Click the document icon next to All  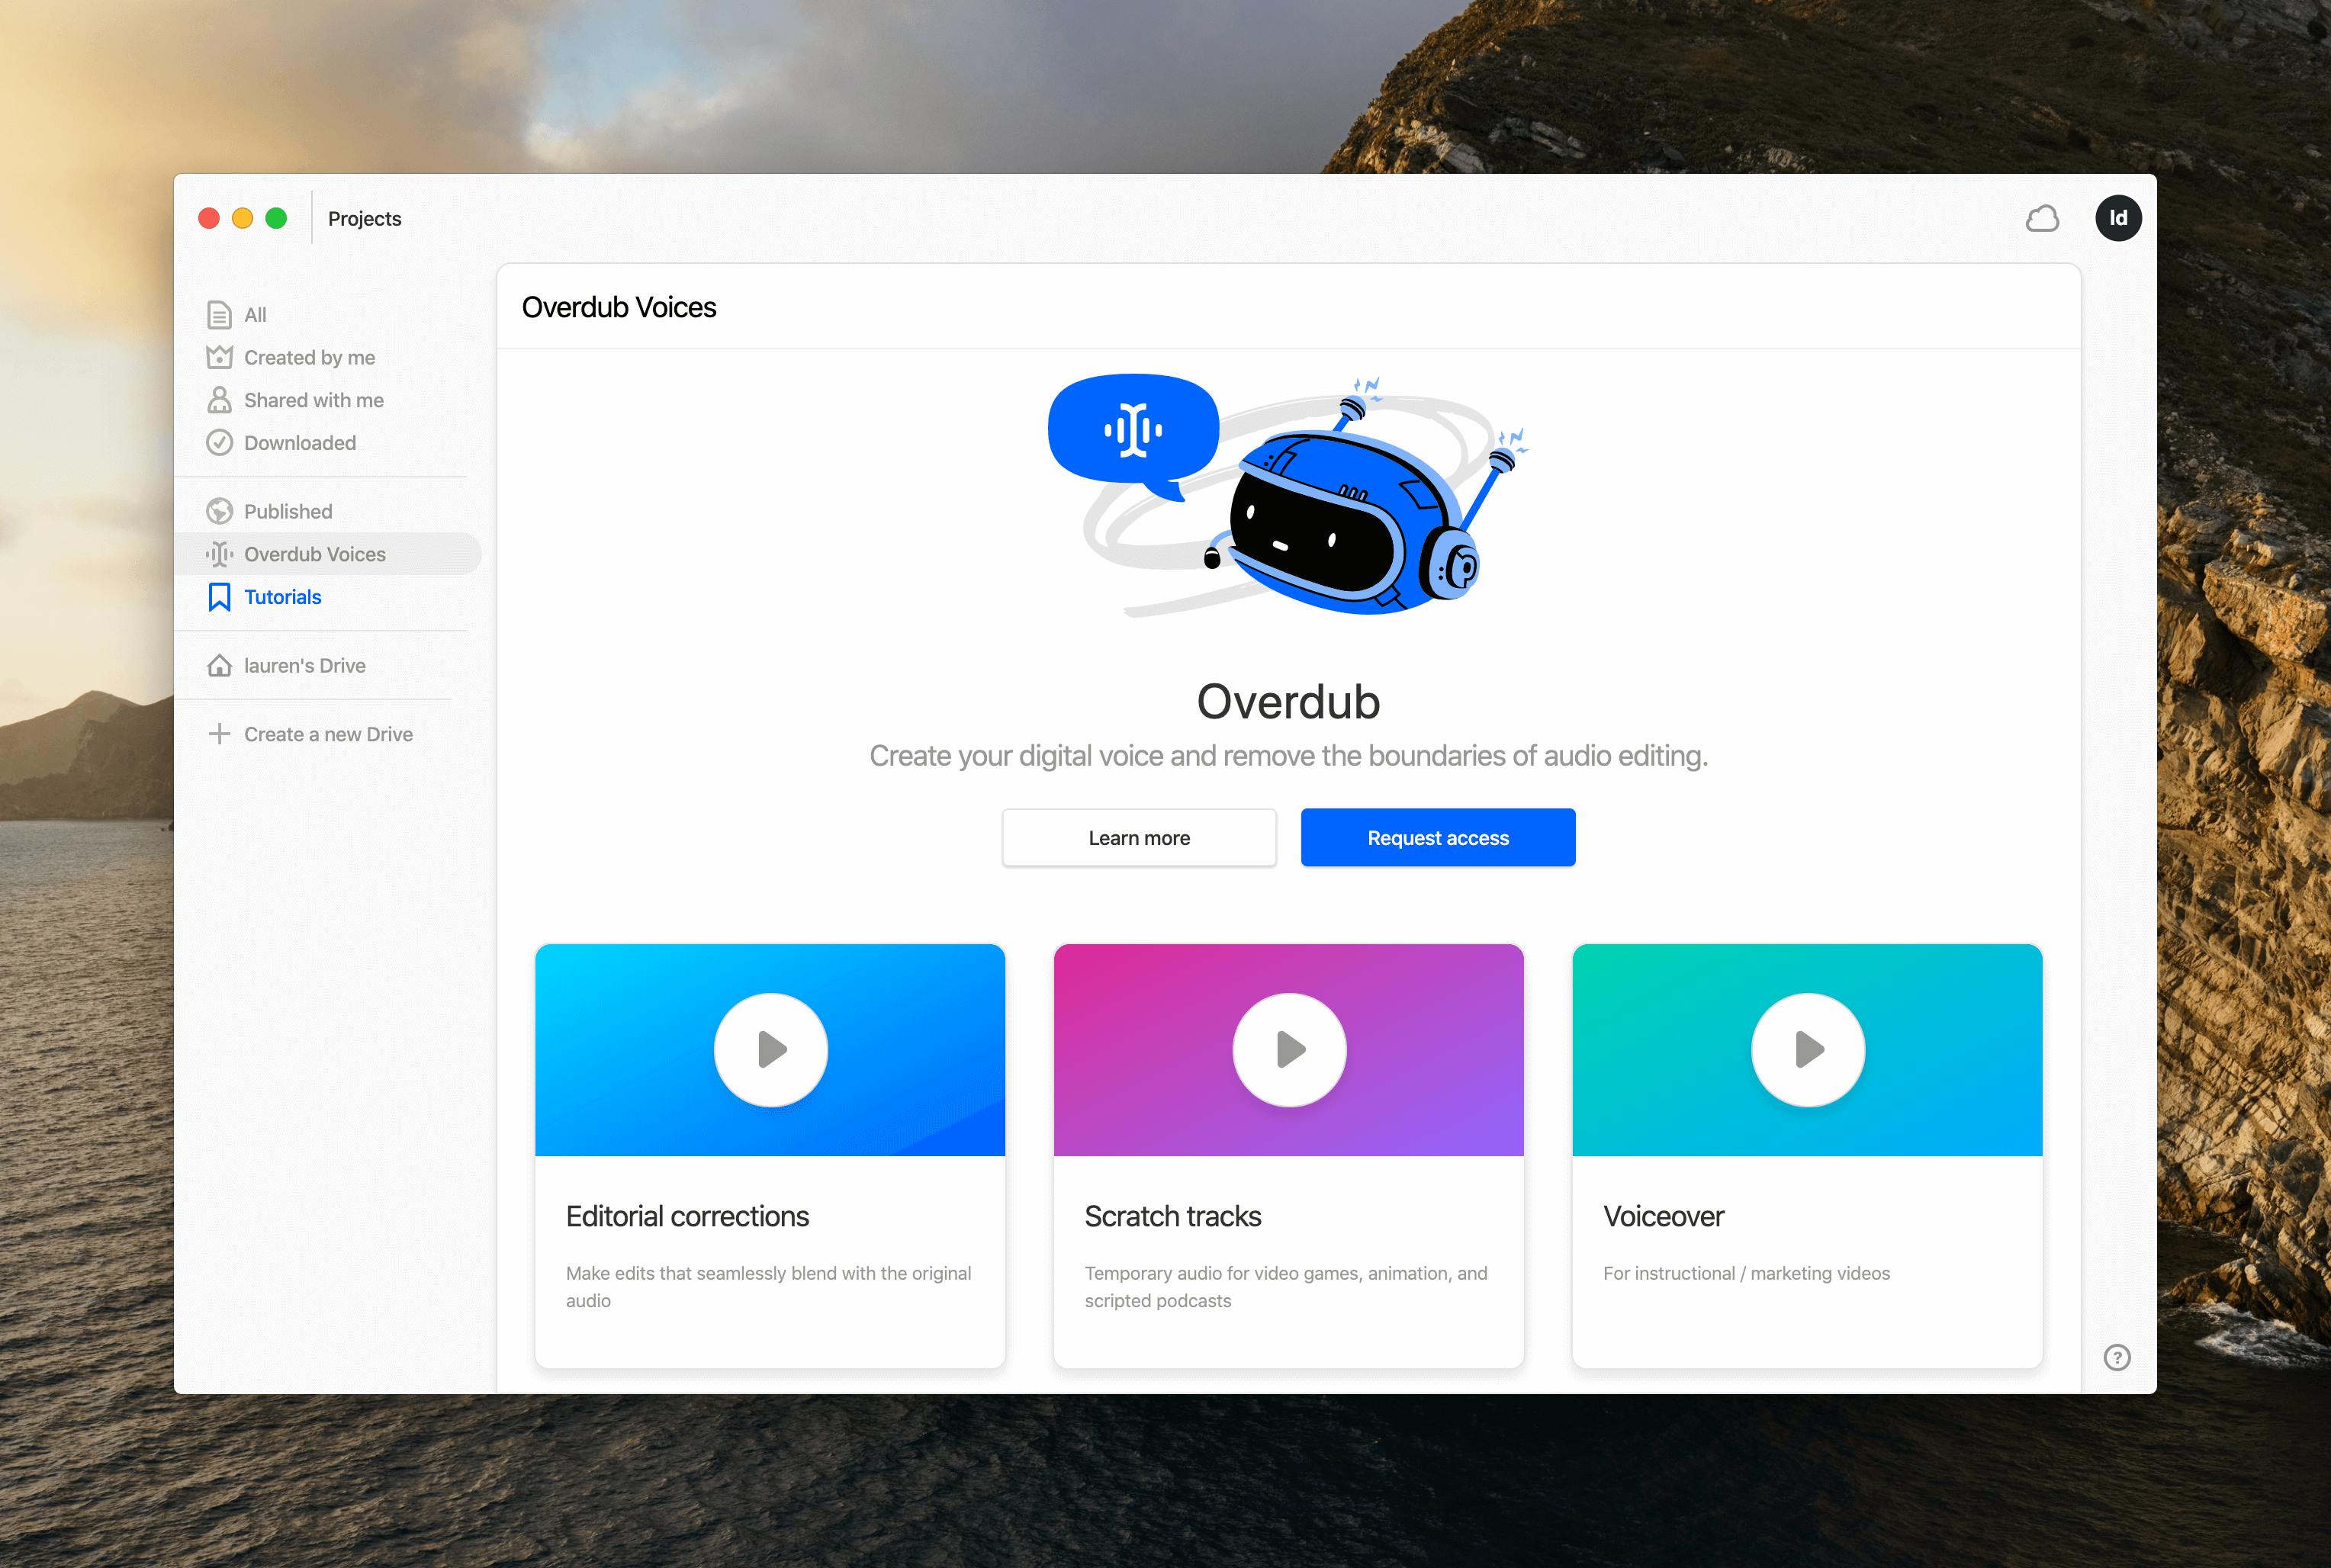219,315
